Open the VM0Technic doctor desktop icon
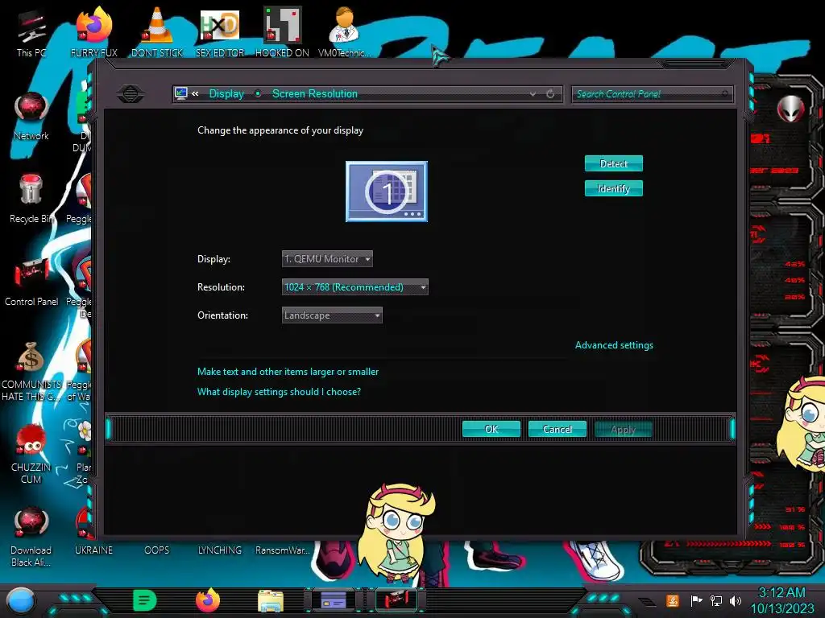Image resolution: width=825 pixels, height=618 pixels. click(x=344, y=31)
